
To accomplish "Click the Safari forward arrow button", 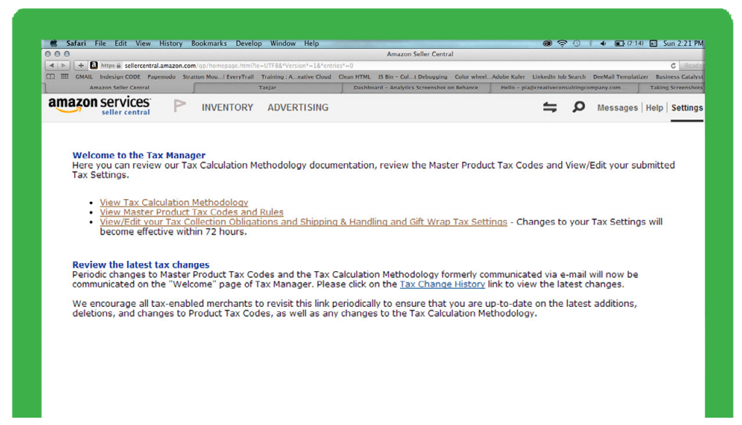I will 63,66.
